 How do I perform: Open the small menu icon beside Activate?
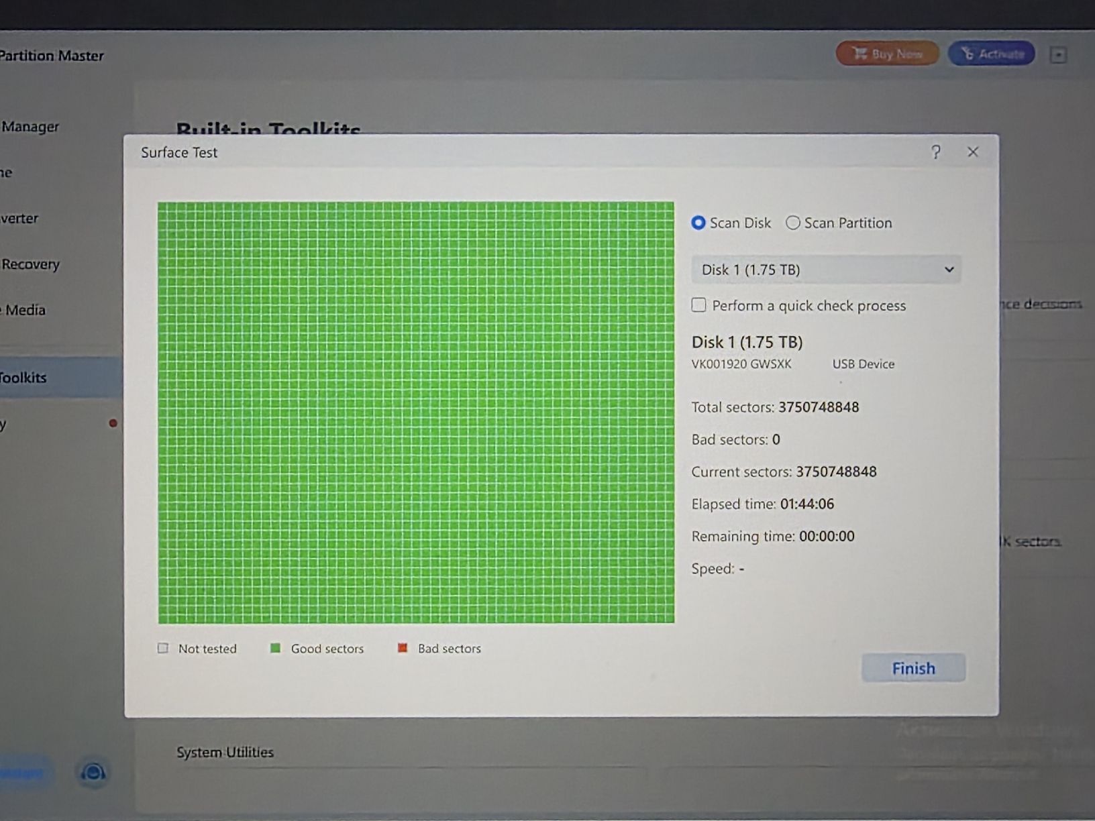point(1058,55)
